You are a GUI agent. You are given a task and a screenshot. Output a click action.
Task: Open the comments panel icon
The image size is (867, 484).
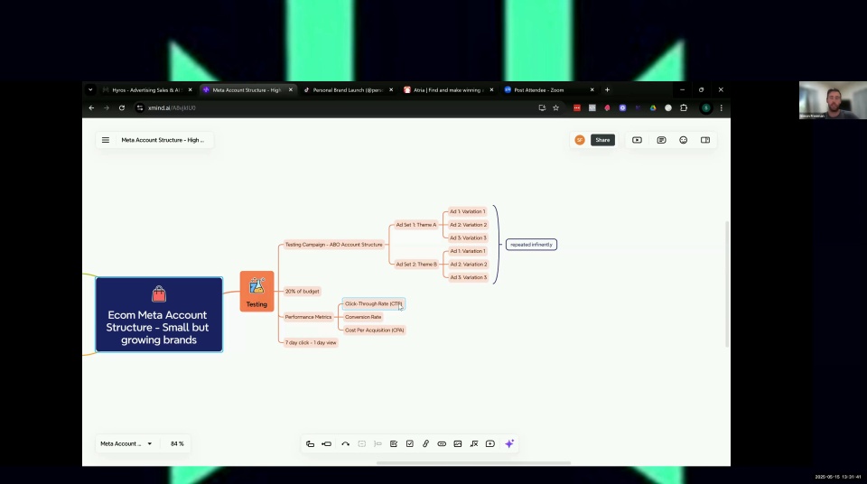click(661, 140)
